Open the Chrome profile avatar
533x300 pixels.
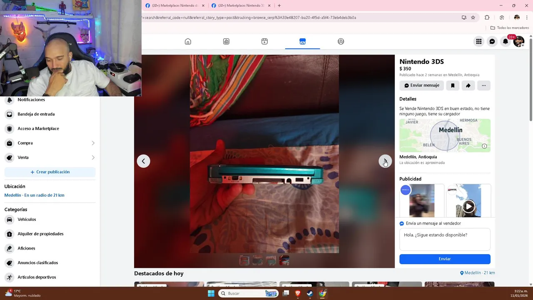pos(517,17)
